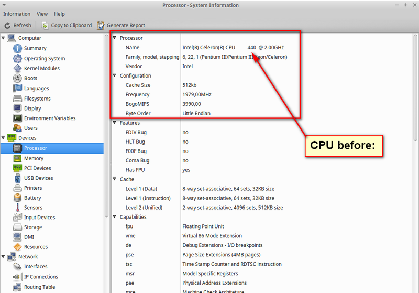
Task: Open the Memory device entry
Action: (34, 158)
